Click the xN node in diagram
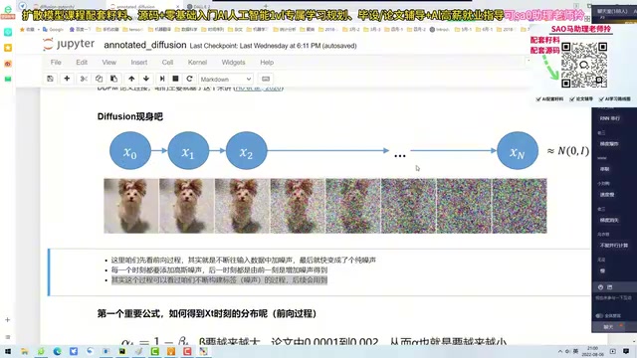 pyautogui.click(x=518, y=150)
